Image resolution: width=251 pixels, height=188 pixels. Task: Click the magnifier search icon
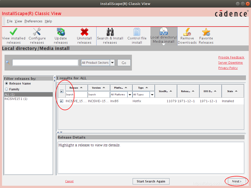click(8, 62)
